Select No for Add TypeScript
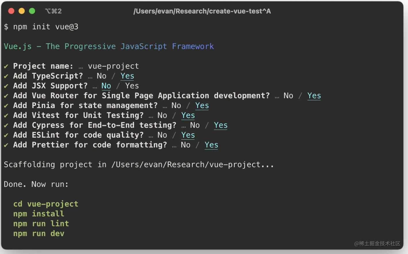The image size is (408, 254). 102,76
